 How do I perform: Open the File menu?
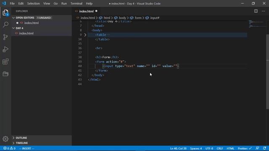[x=12, y=3]
